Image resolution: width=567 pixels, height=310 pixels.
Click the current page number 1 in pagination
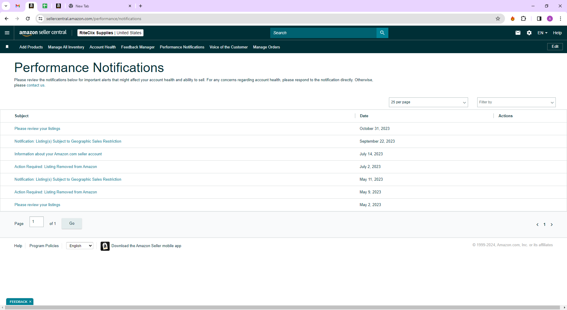545,225
